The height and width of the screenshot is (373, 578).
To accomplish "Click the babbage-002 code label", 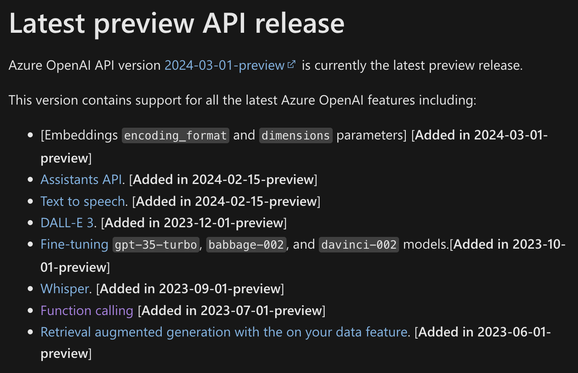I will (246, 245).
